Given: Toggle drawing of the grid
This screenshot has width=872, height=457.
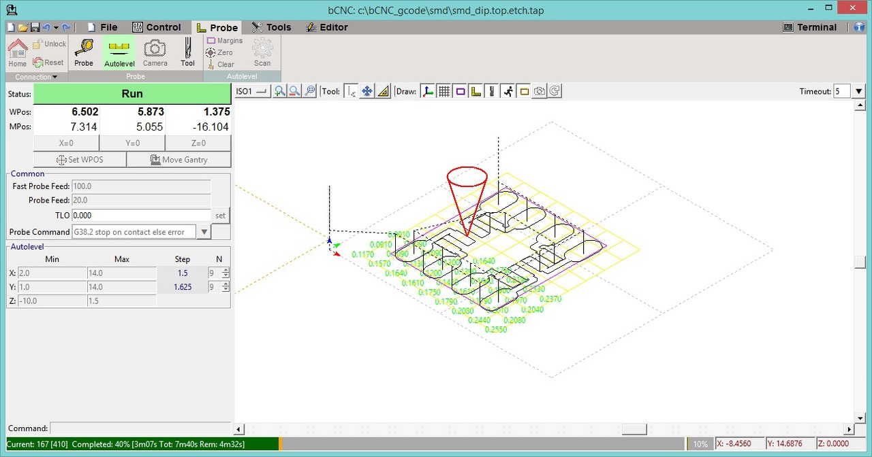Looking at the screenshot, I should click(x=444, y=91).
